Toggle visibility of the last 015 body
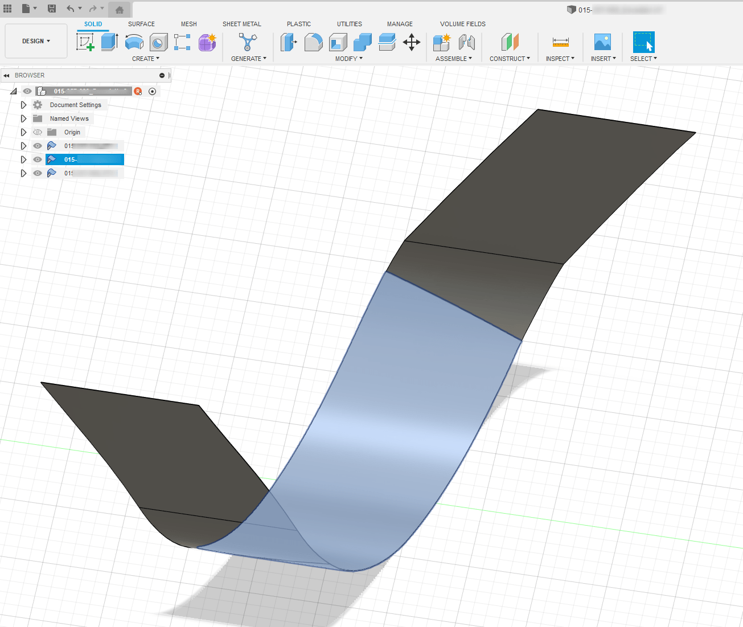Image resolution: width=743 pixels, height=627 pixels. (x=37, y=173)
